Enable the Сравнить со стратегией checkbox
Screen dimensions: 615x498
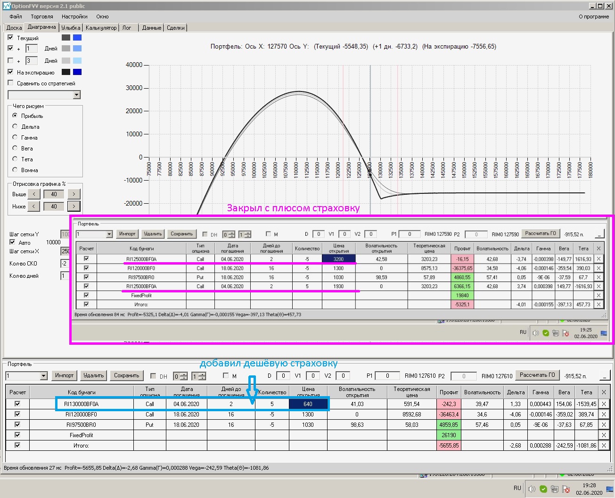point(10,83)
